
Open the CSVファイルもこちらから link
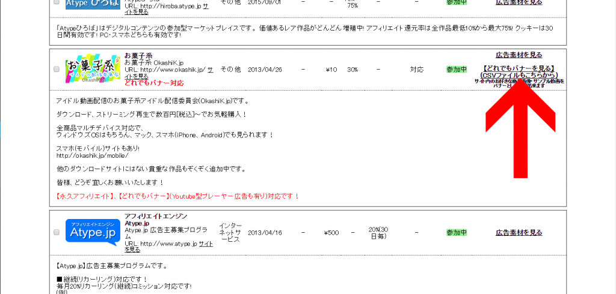pyautogui.click(x=519, y=76)
